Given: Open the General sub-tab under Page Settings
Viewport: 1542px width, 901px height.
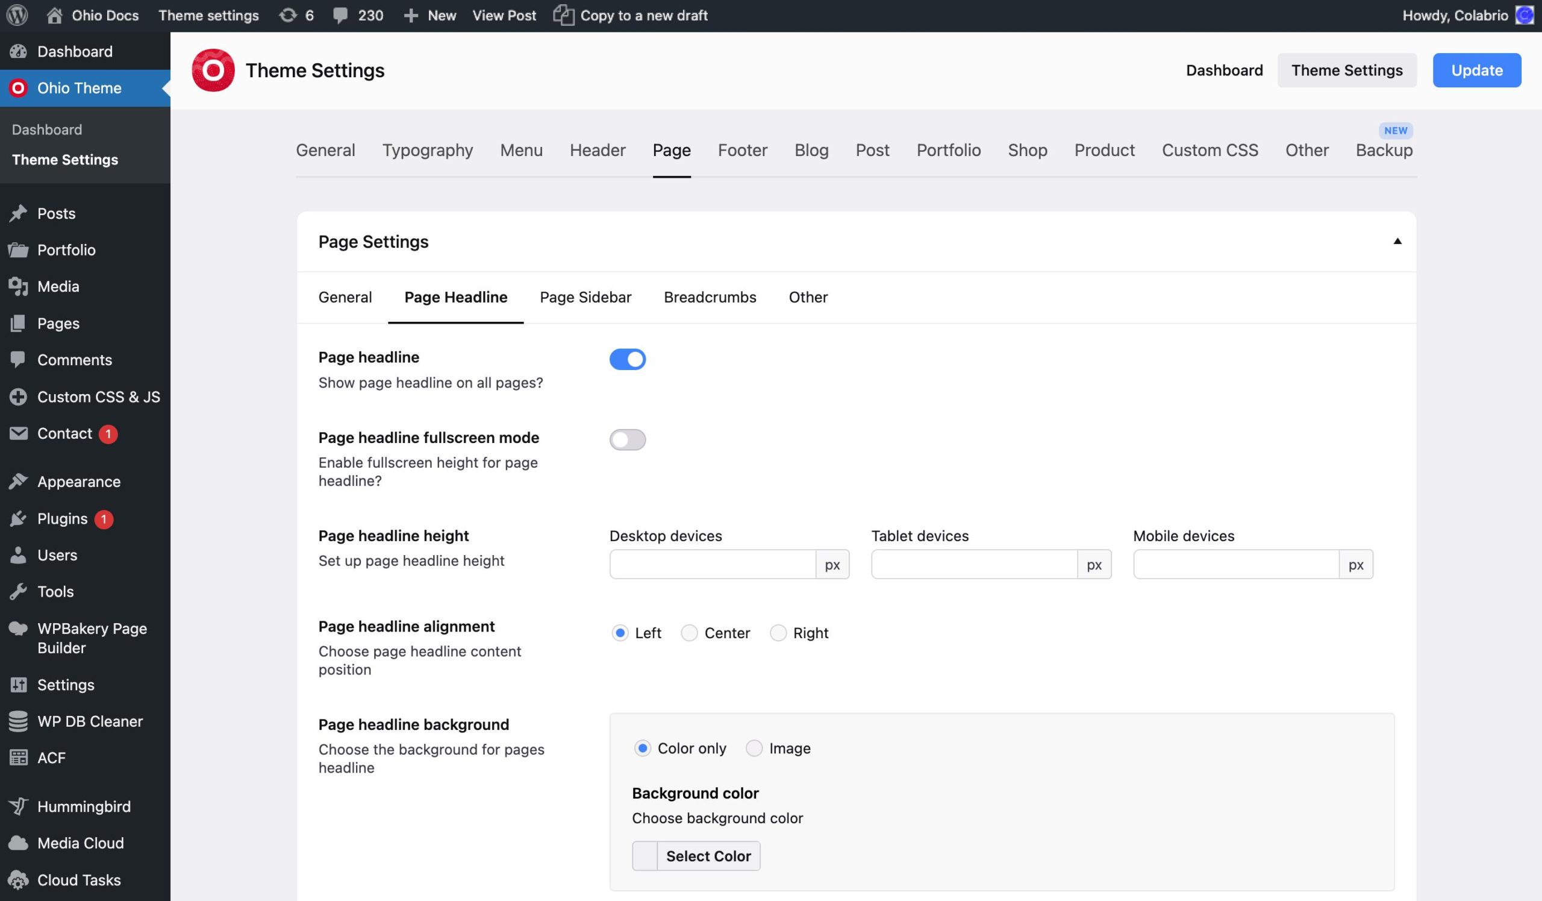Looking at the screenshot, I should pos(345,298).
